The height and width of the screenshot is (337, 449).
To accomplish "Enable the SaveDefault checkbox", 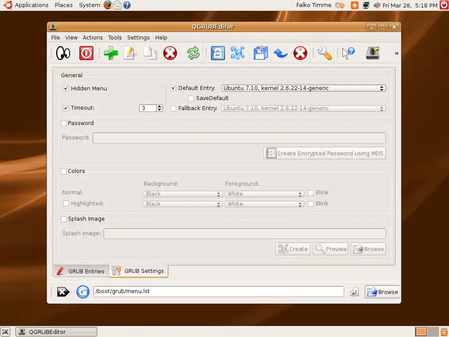I will (191, 98).
